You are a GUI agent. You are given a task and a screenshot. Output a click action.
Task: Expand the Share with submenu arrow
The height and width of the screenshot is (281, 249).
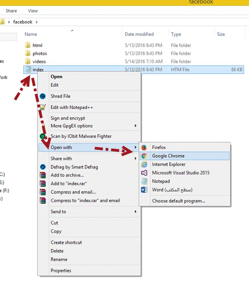click(x=135, y=158)
